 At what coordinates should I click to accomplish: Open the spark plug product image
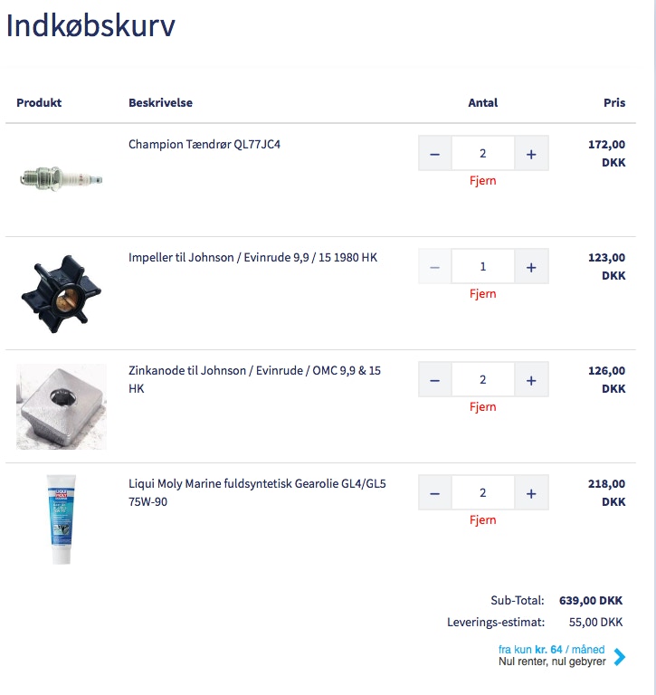62,178
